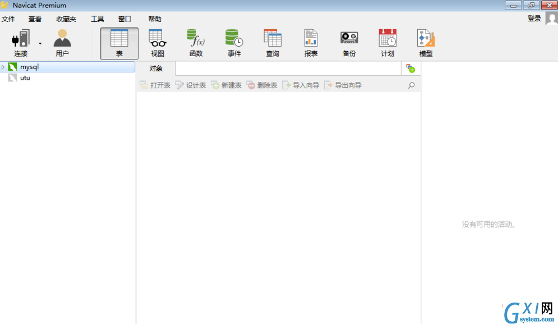558x324 pixels.
Task: Click Import Wizard (导入向导) button
Action: 301,85
